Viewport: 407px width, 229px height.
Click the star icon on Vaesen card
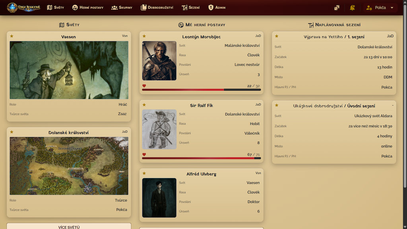tap(12, 36)
